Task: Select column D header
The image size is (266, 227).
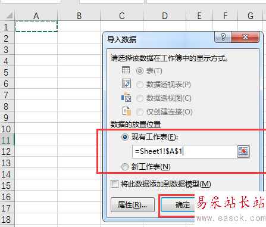Action: click(164, 15)
